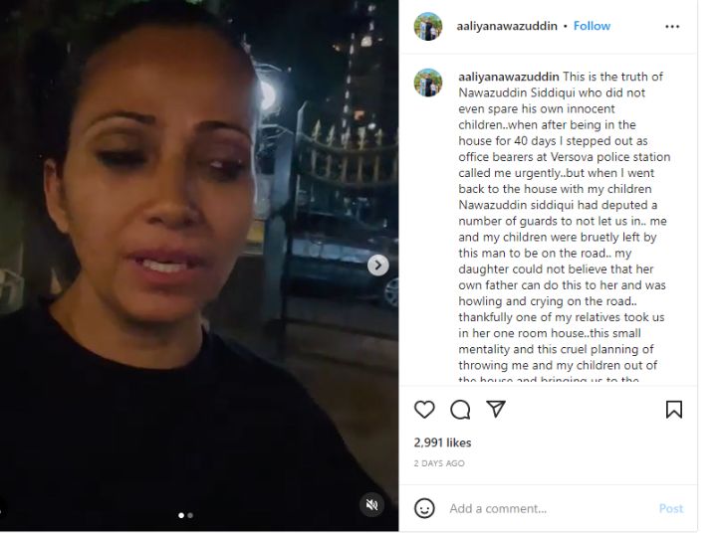Select second carousel dot indicator
717x537 pixels.
tap(190, 515)
